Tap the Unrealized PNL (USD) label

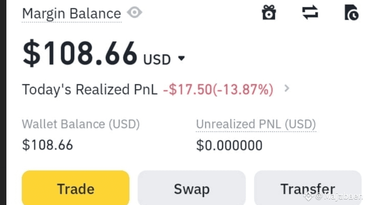(x=256, y=124)
